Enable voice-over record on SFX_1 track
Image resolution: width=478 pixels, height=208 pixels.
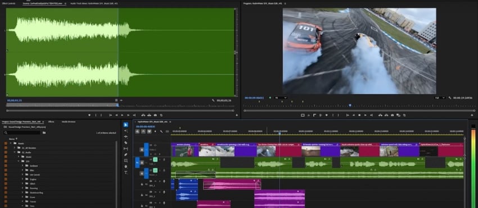164,181
